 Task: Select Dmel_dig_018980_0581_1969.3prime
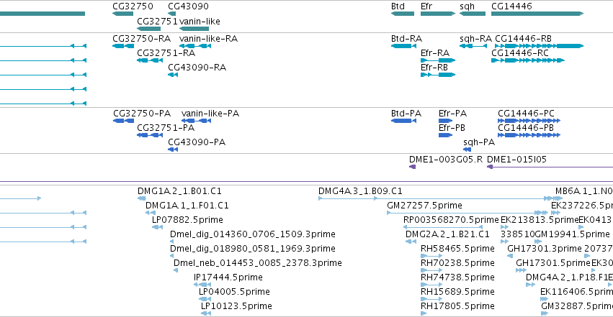(171, 256)
